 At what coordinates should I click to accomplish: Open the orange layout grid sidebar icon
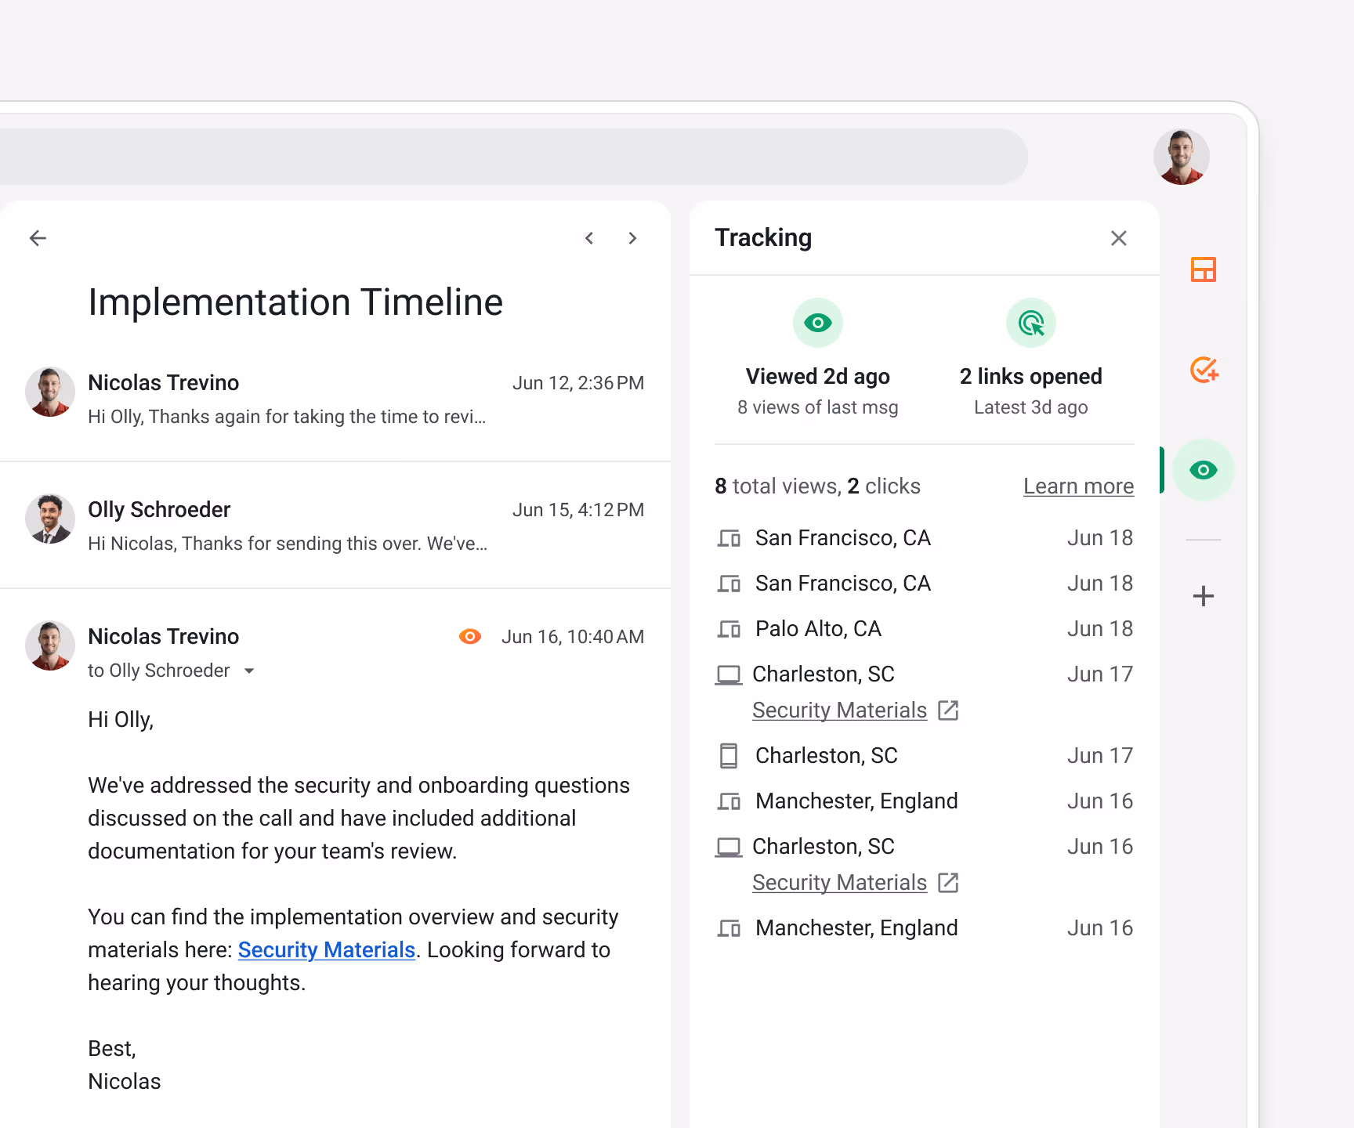pyautogui.click(x=1204, y=269)
